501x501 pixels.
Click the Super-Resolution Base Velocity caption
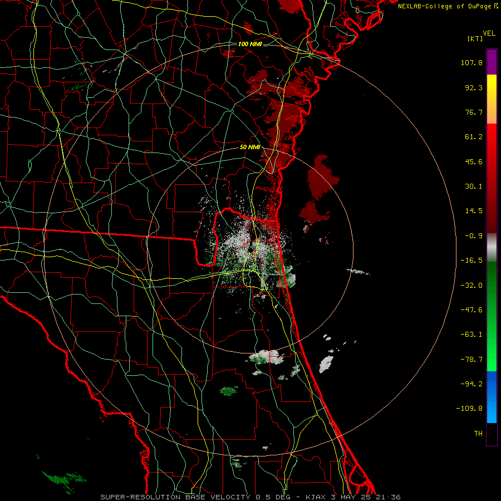[250, 497]
